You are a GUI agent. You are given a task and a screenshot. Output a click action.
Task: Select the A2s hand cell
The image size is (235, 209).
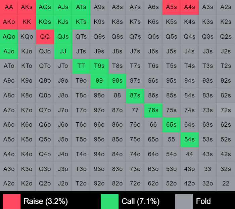[226, 7]
